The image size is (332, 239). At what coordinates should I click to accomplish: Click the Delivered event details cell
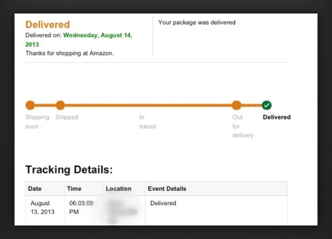tap(163, 203)
